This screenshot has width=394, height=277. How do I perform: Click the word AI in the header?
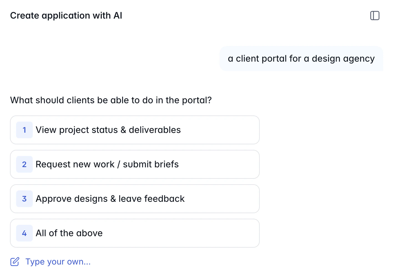pos(118,16)
